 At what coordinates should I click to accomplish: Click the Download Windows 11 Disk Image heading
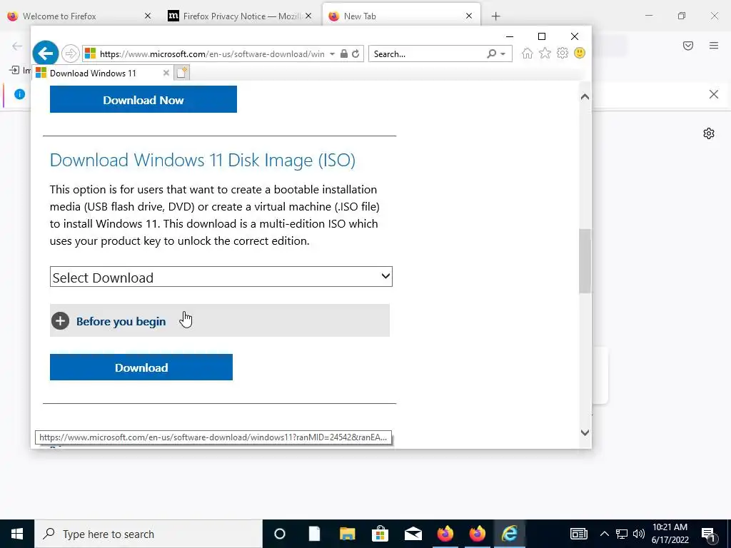(x=202, y=160)
